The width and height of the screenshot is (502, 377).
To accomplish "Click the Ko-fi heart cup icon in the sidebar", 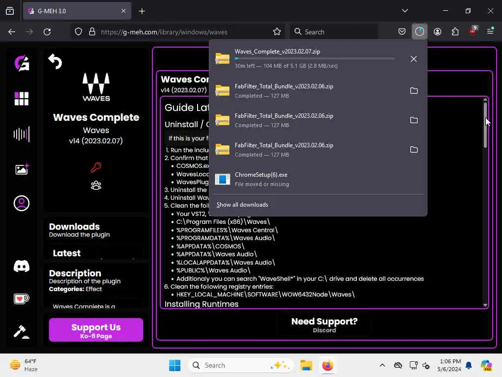I will point(22,299).
